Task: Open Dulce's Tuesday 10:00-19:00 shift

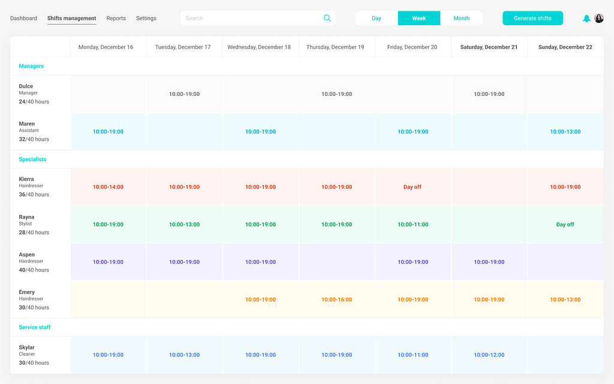Action: (x=184, y=94)
